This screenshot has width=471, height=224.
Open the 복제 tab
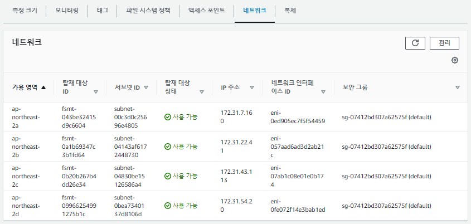coord(290,11)
